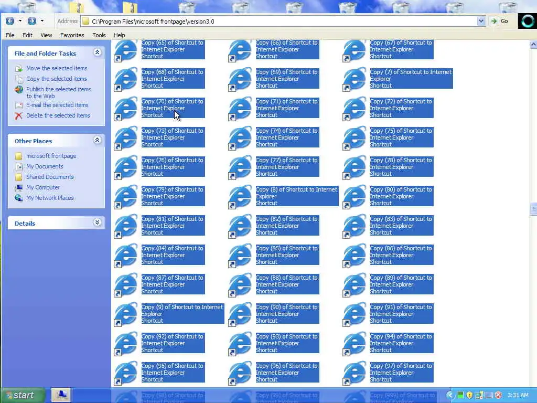Click the Copy (97) of Shortcut label
Viewport: 537px width, 403px height.
coord(402,373)
